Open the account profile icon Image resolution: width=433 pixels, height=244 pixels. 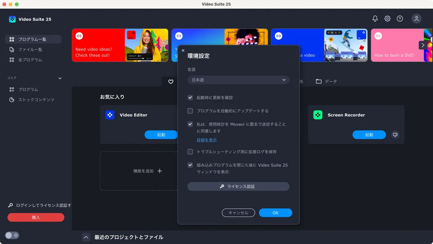[x=416, y=18]
